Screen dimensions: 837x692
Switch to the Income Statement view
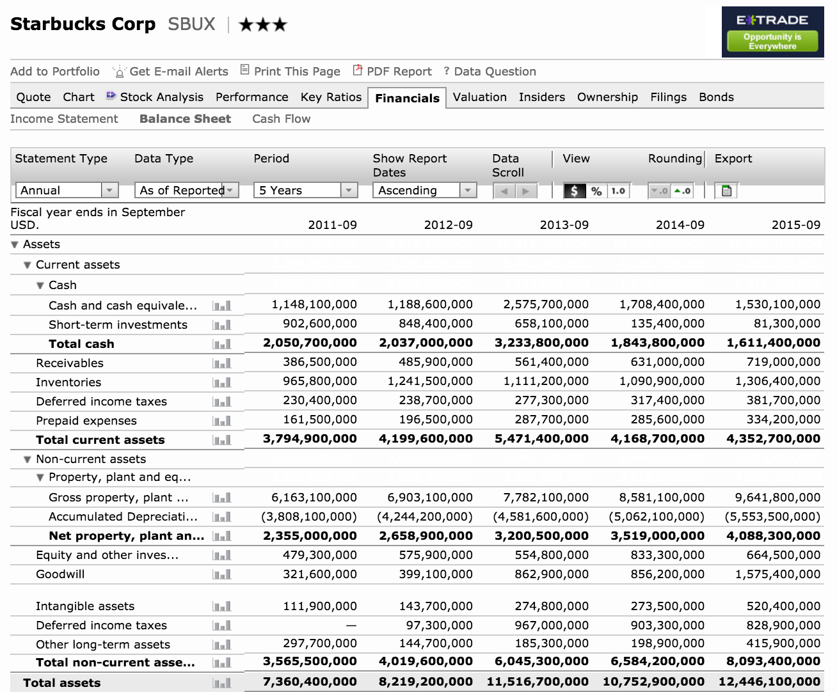coord(64,119)
